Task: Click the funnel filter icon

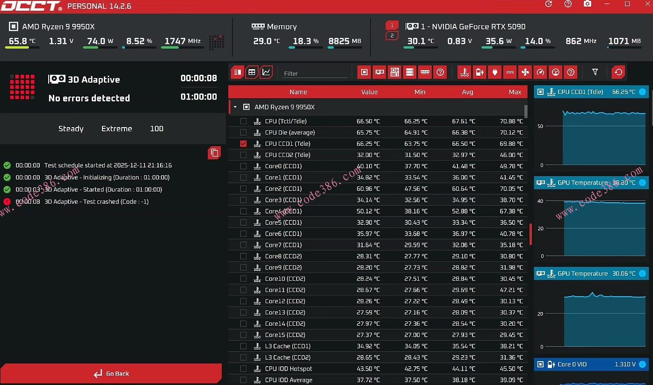Action: [x=595, y=72]
